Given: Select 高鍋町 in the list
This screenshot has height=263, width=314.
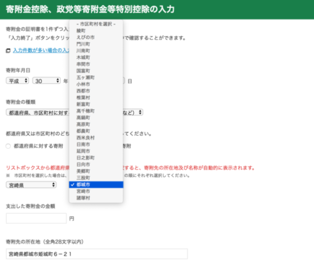Looking at the screenshot, I should tap(96, 118).
